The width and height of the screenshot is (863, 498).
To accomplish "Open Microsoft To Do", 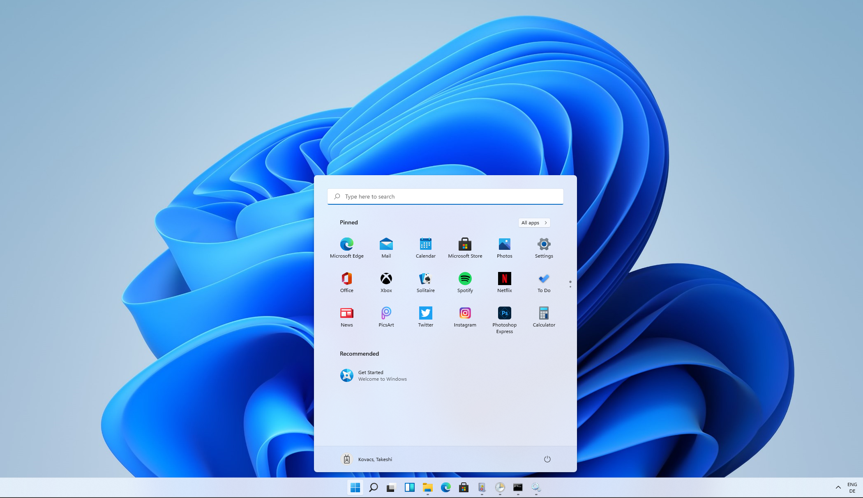I will [x=544, y=282].
